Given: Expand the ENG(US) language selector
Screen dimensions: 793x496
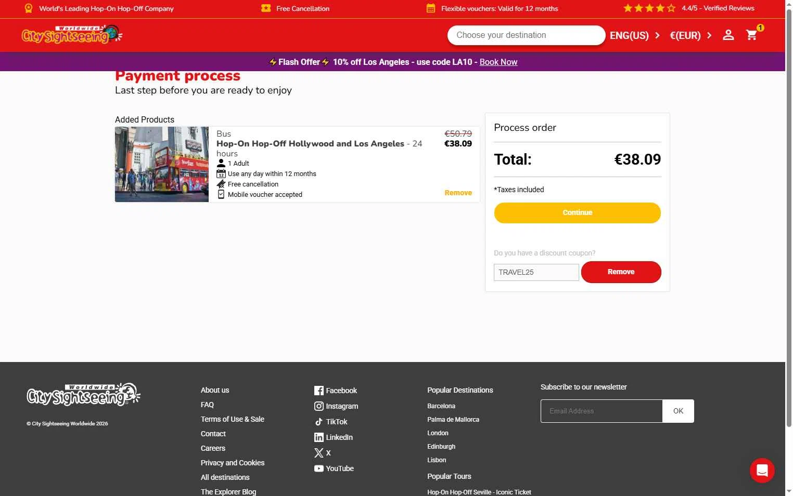Looking at the screenshot, I should click(x=635, y=35).
